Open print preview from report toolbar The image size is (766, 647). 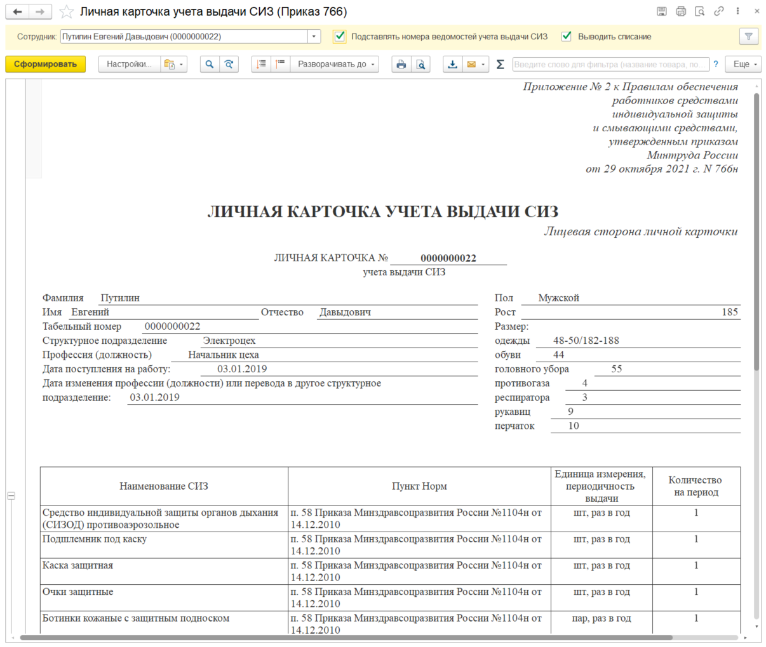[x=420, y=64]
